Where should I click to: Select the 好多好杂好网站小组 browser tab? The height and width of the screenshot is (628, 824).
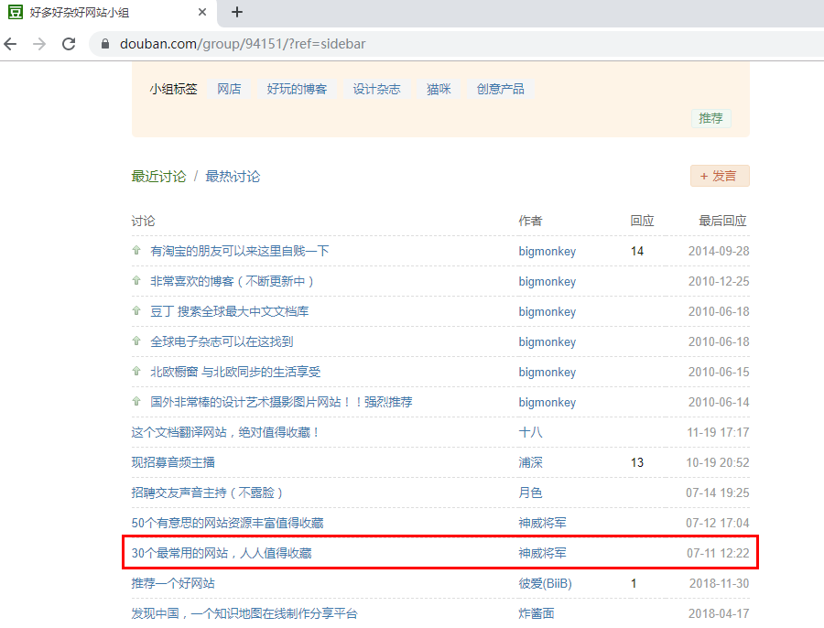pyautogui.click(x=109, y=12)
